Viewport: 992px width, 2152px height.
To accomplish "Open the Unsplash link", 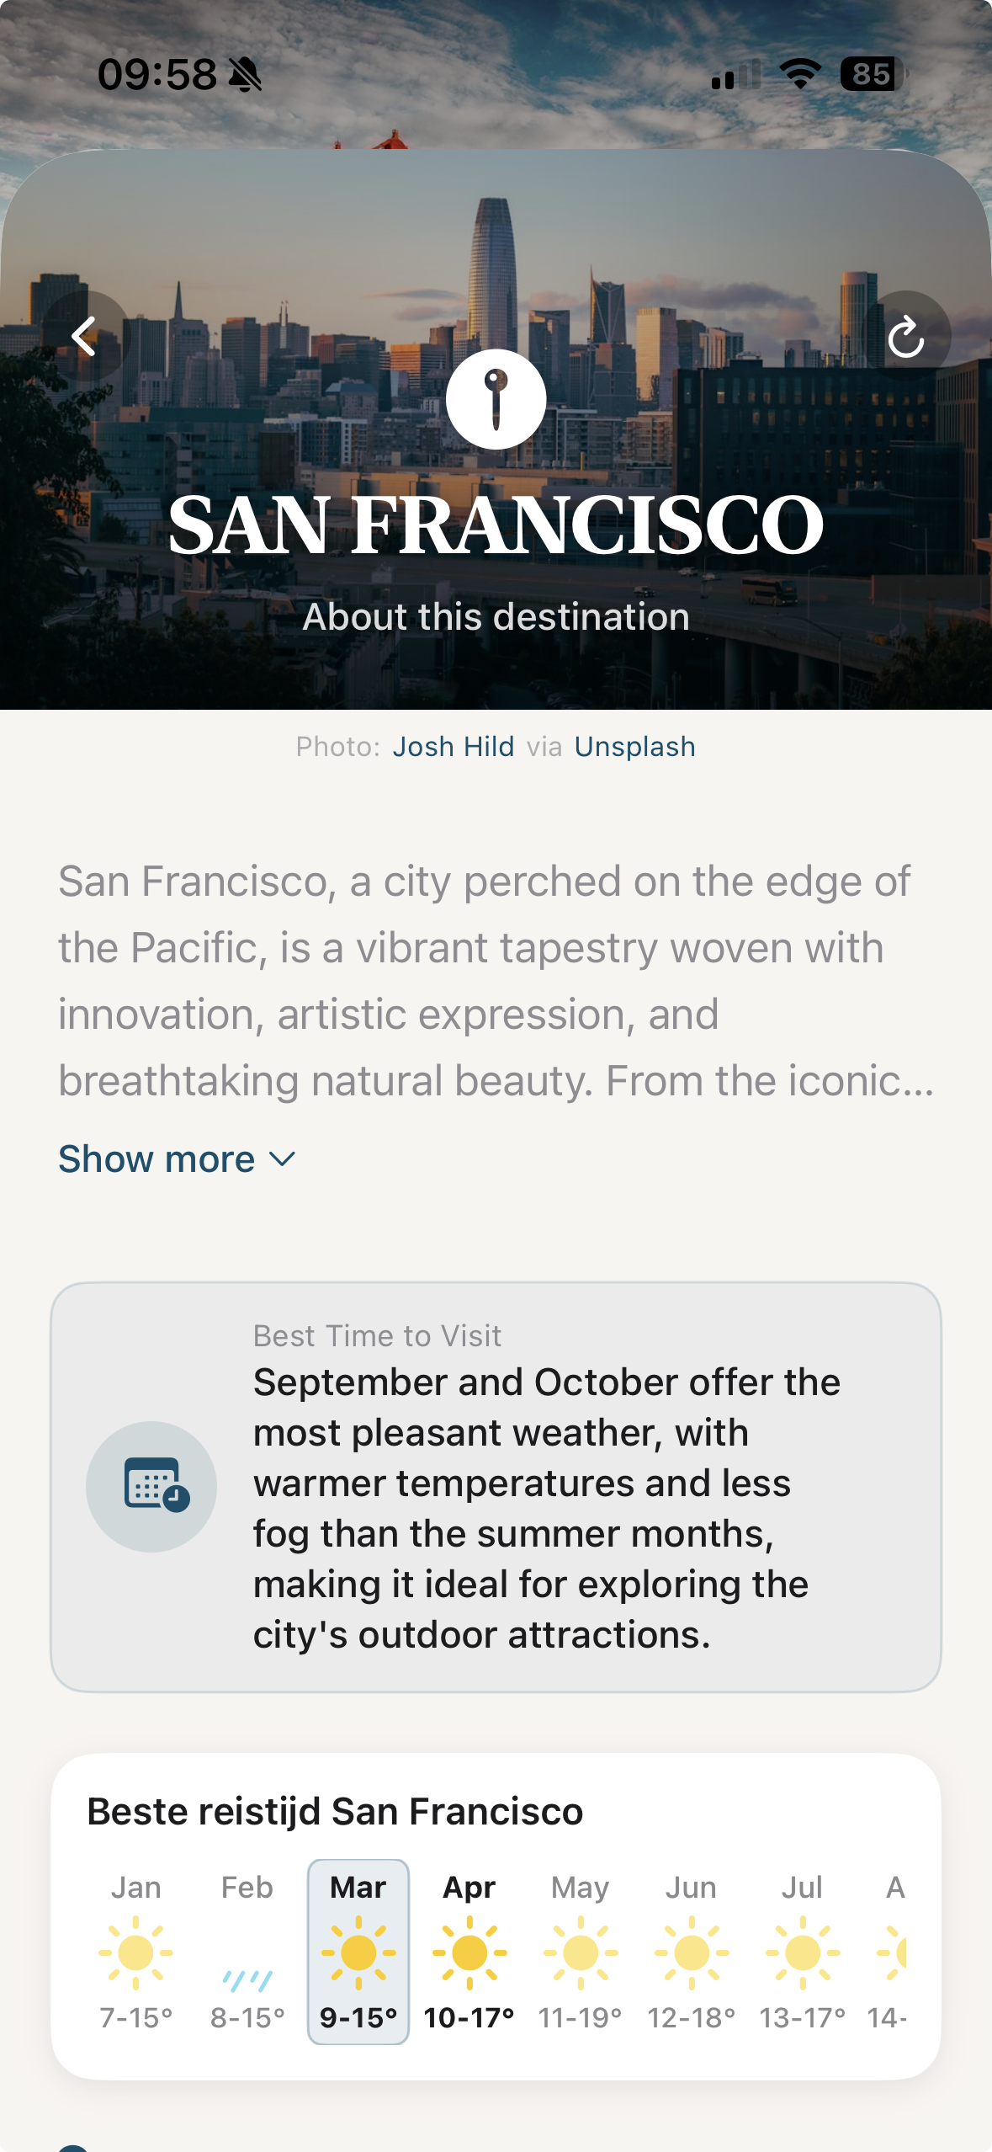I will coord(635,747).
